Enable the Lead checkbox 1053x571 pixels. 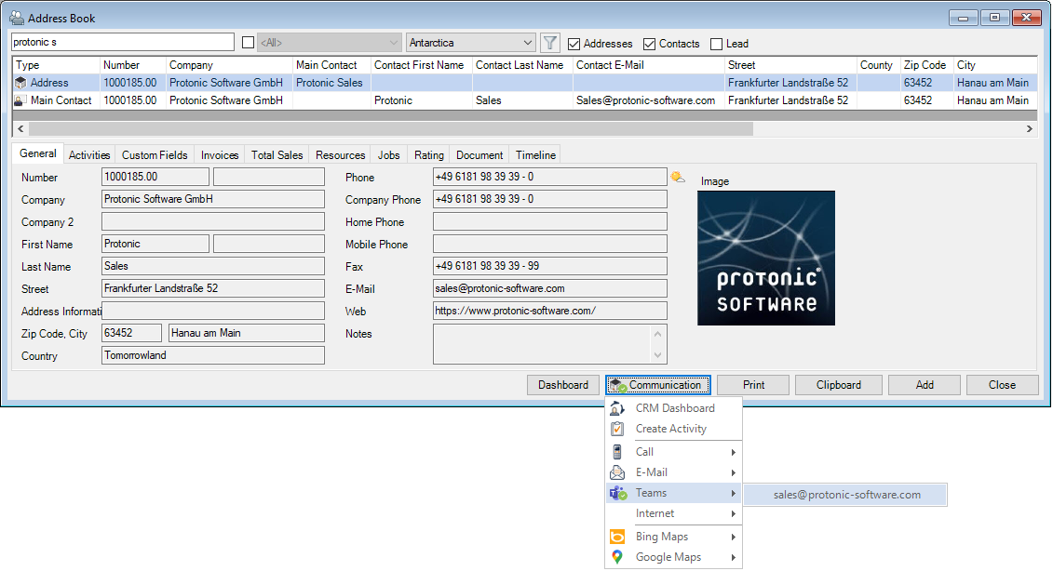716,44
